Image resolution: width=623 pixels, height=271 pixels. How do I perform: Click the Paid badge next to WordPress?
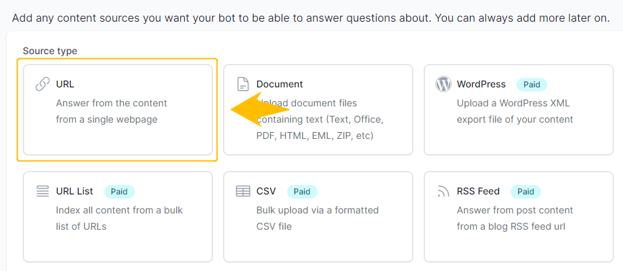coord(532,85)
